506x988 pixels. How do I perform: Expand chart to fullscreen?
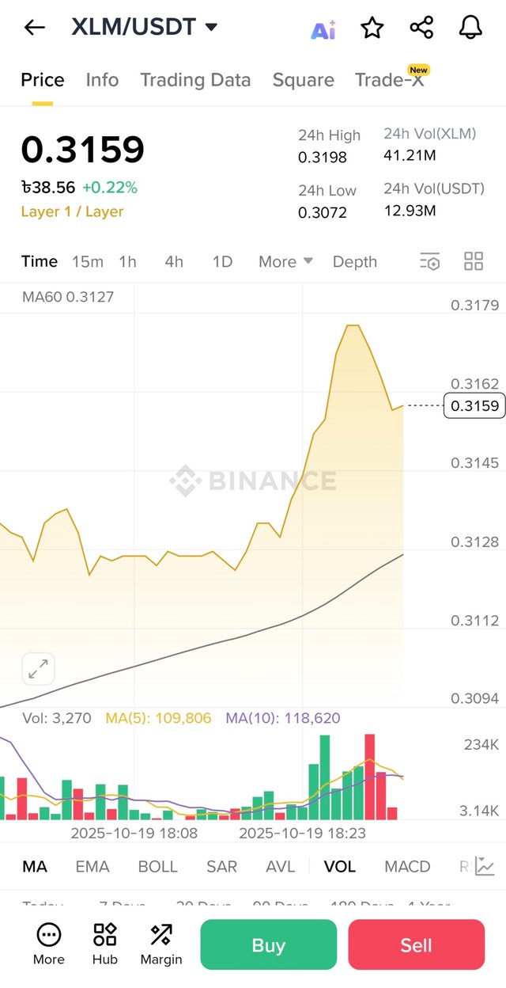coord(38,669)
